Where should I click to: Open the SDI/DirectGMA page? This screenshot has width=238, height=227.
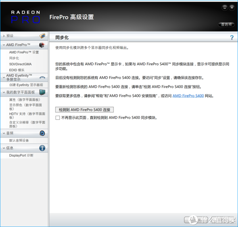tap(20, 64)
